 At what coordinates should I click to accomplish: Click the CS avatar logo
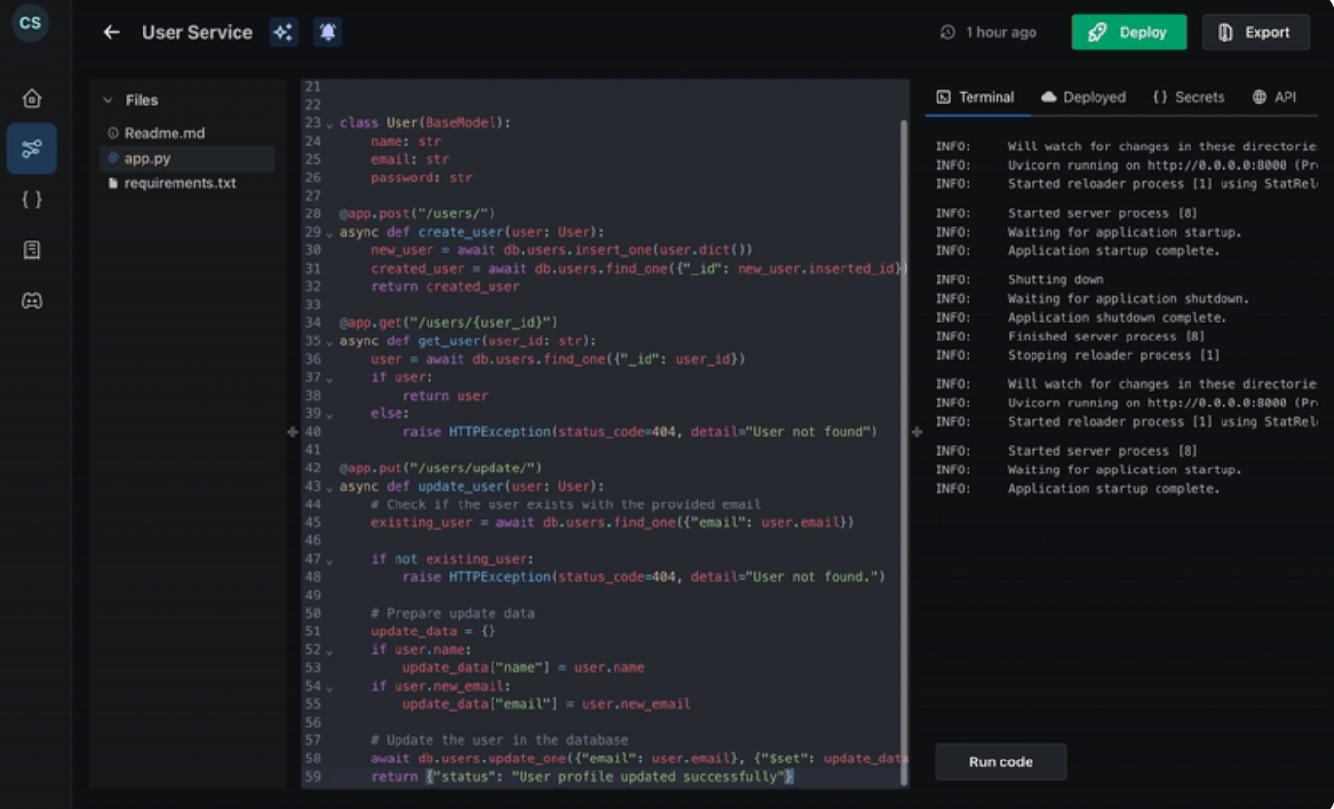click(30, 22)
